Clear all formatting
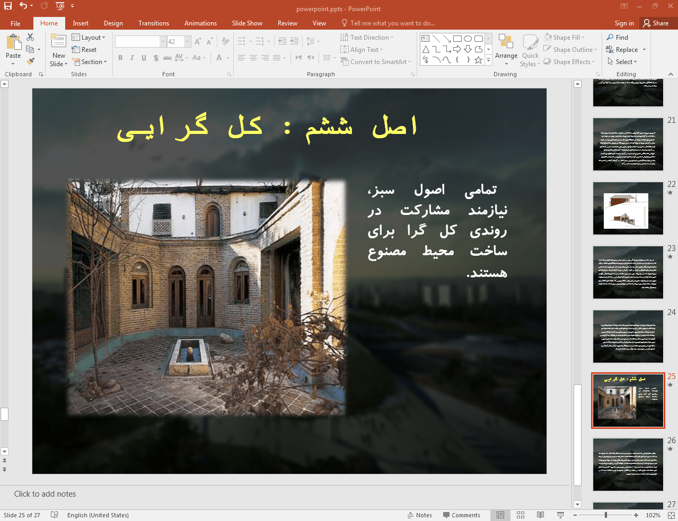Viewport: 678px width, 521px height. pyautogui.click(x=226, y=41)
